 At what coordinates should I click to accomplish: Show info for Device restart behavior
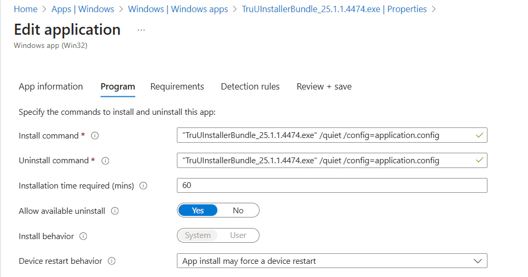(112, 261)
